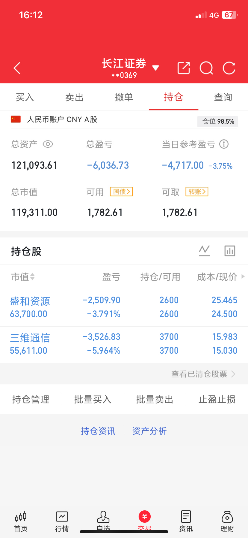Tap total market value 119,311.00
Viewport: 248px width, 538px height.
(x=34, y=213)
